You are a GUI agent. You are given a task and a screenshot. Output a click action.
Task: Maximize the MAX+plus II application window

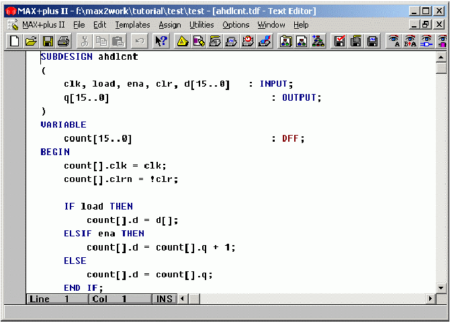click(426, 11)
